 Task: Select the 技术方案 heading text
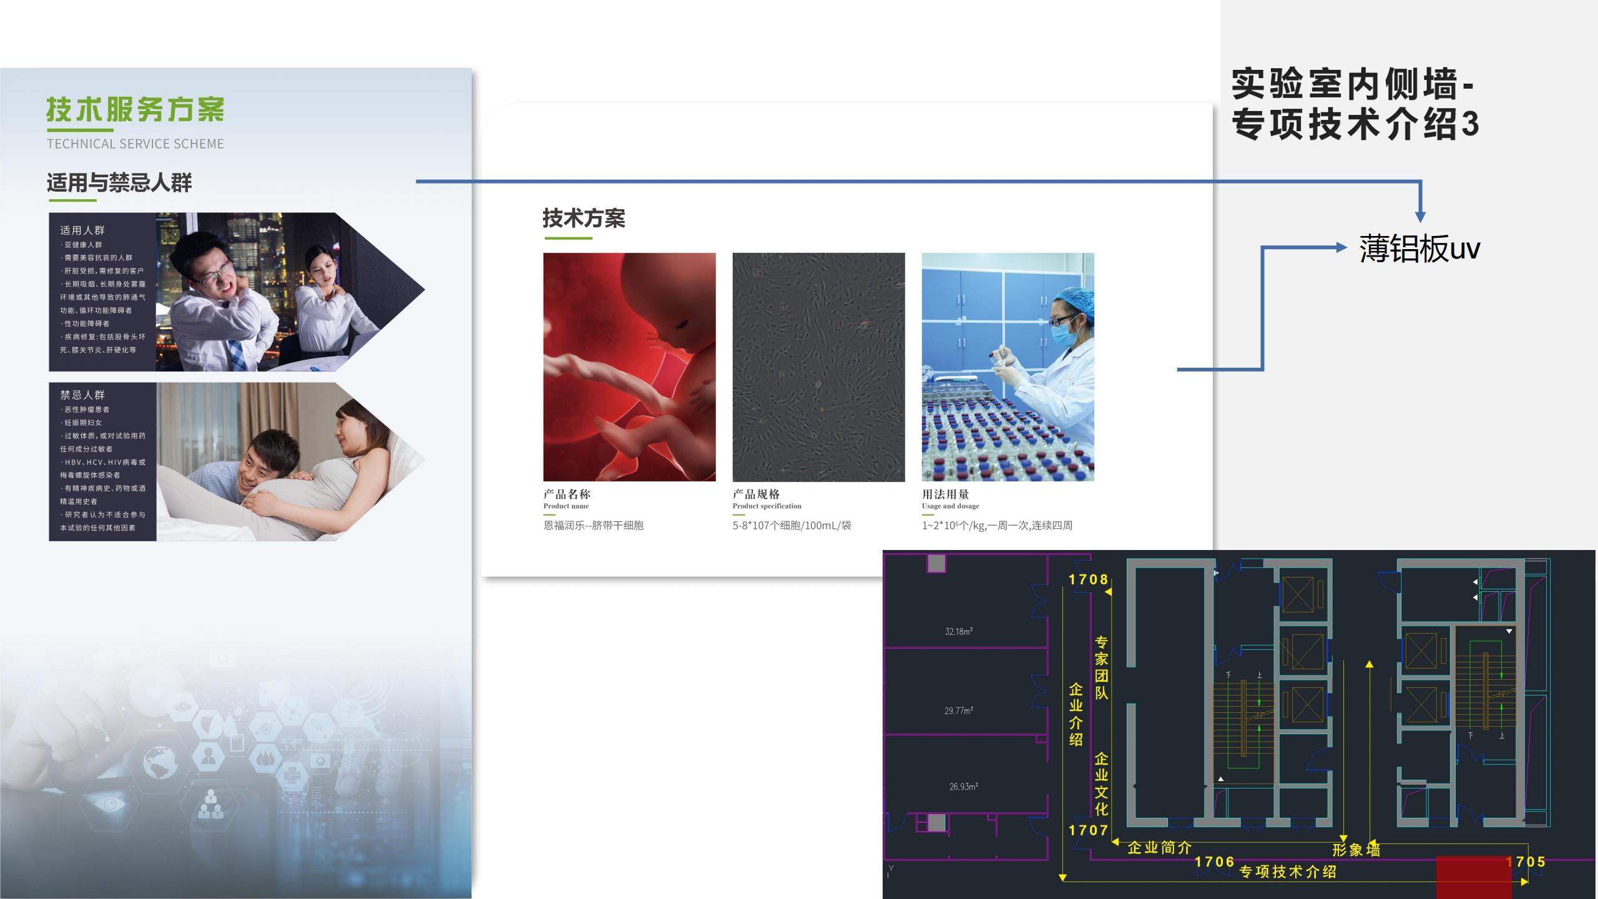584,219
